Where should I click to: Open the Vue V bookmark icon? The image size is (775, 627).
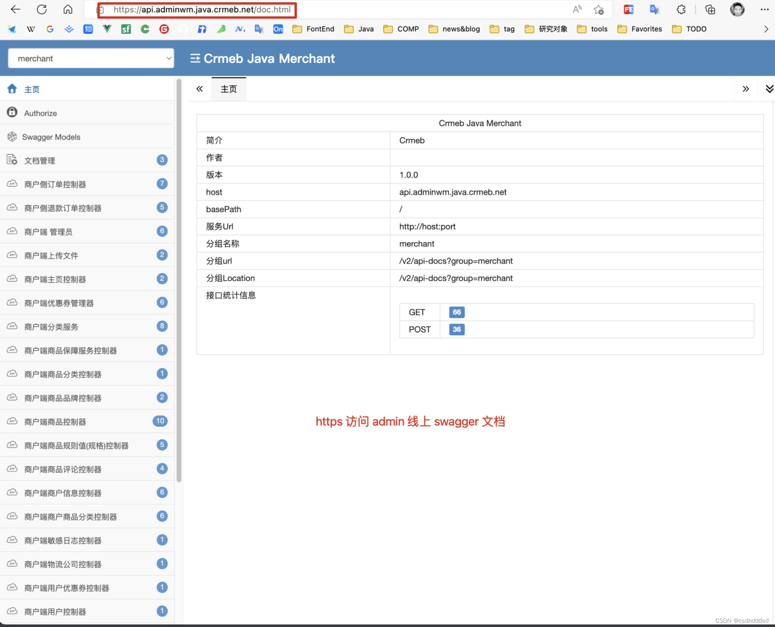[107, 29]
